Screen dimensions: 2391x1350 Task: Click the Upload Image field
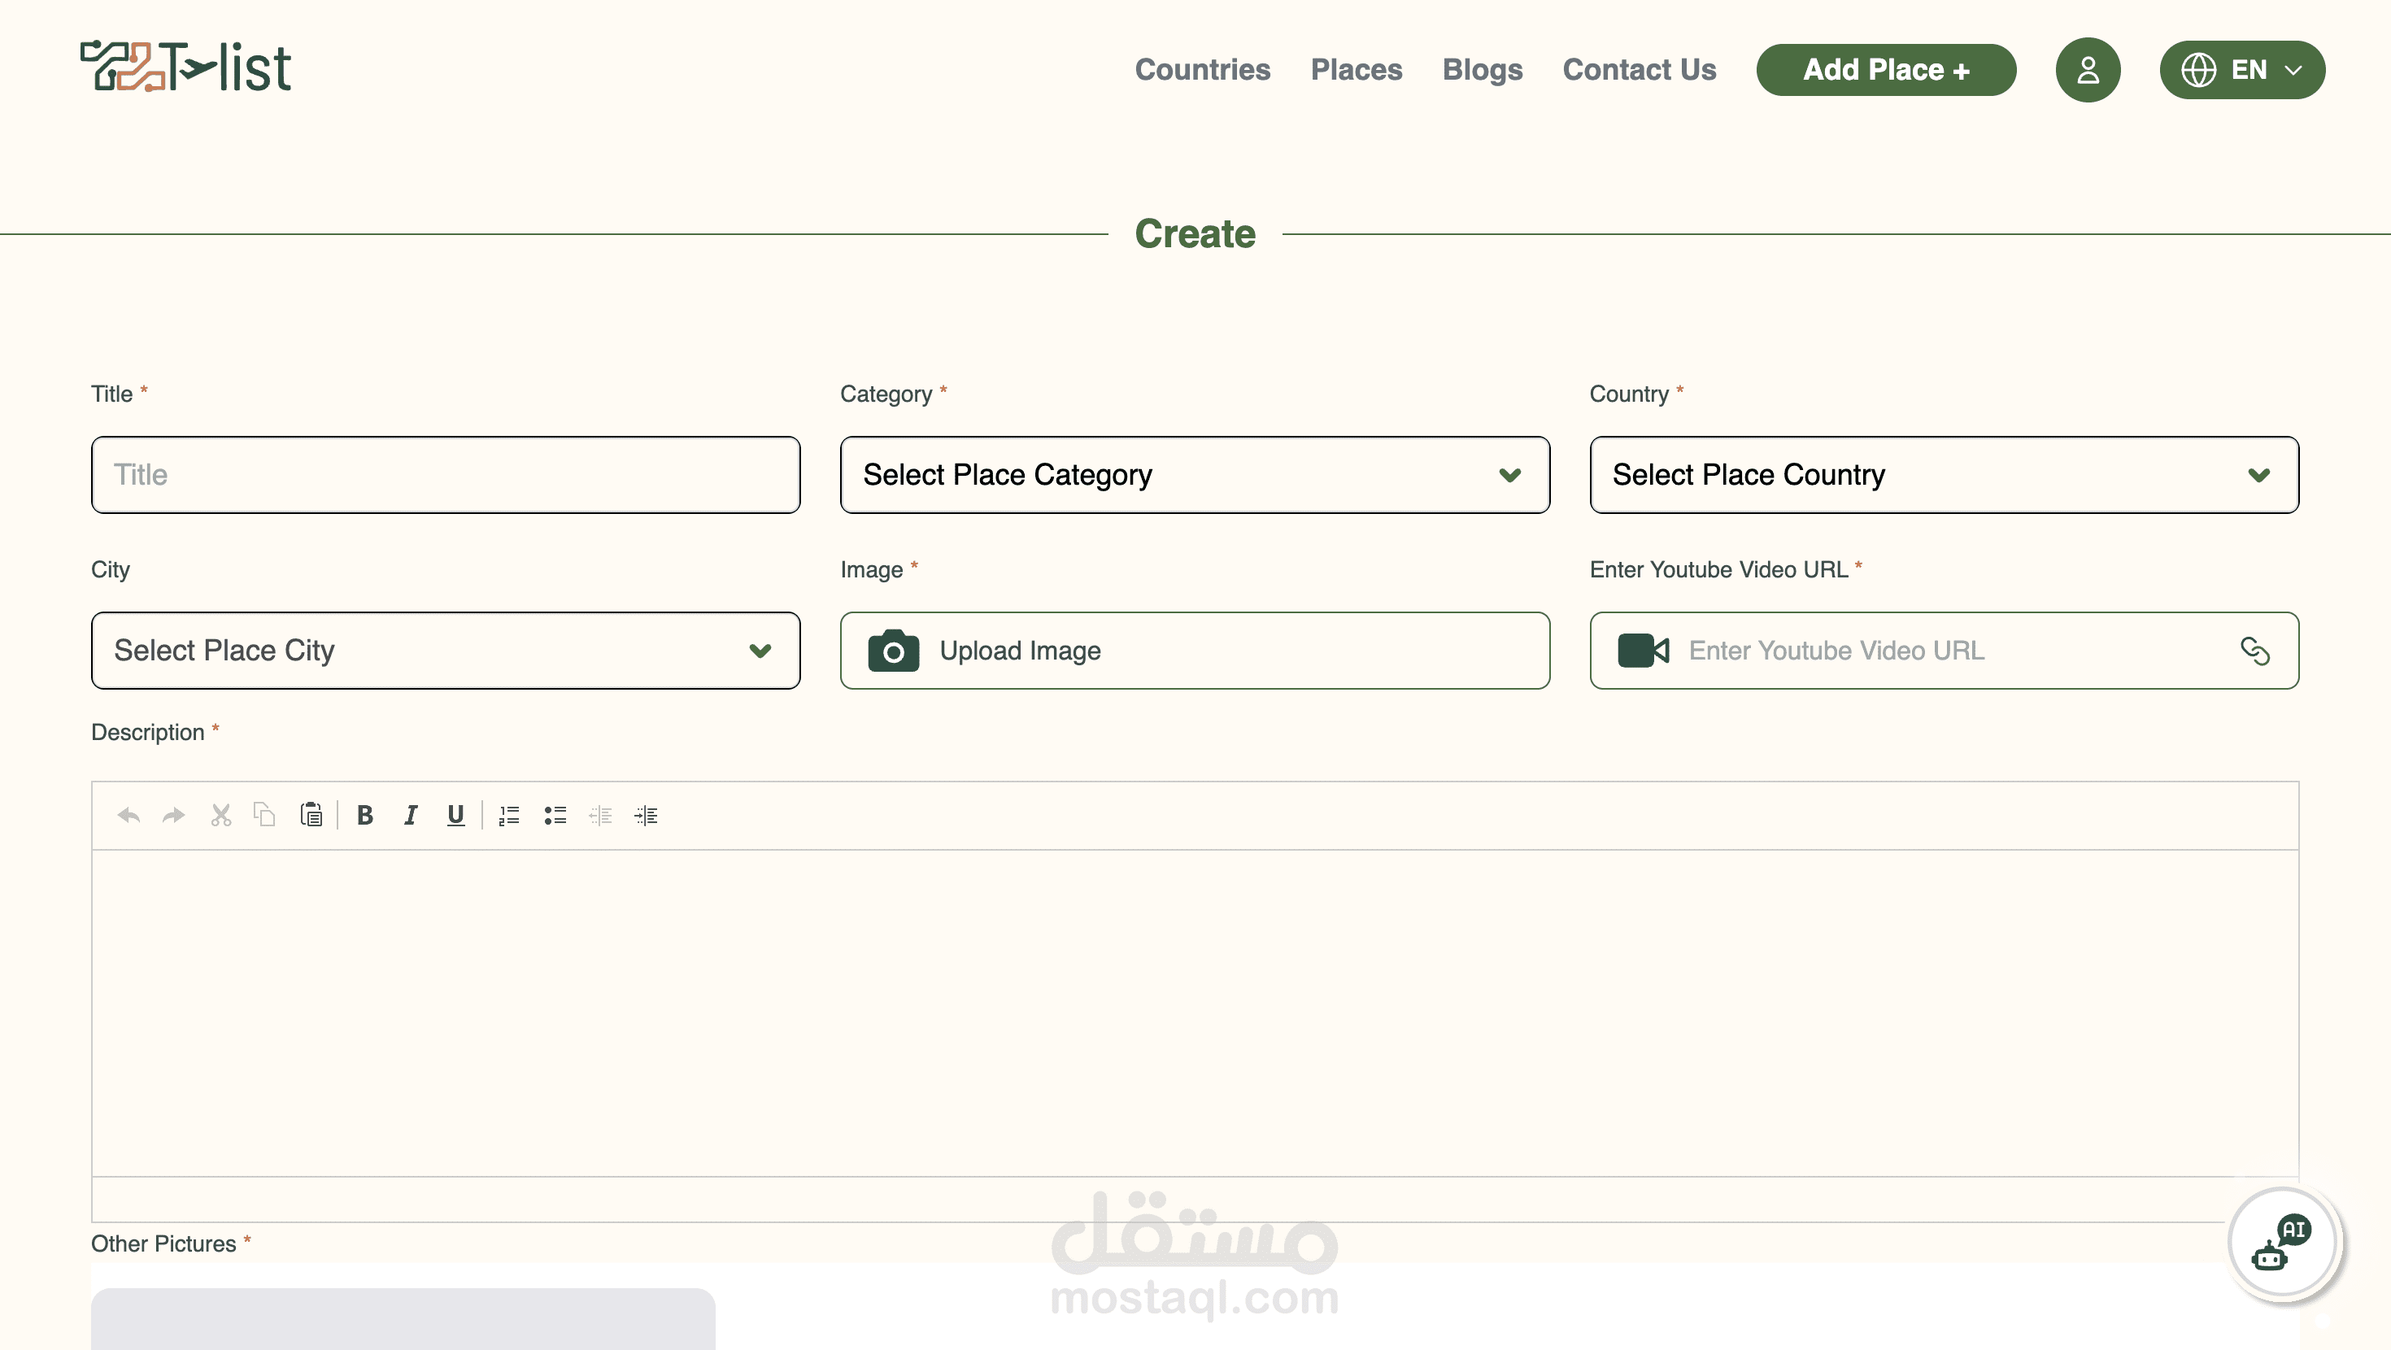(1194, 650)
